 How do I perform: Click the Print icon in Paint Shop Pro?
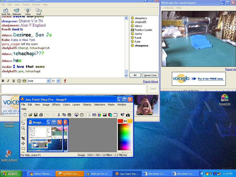point(41,115)
